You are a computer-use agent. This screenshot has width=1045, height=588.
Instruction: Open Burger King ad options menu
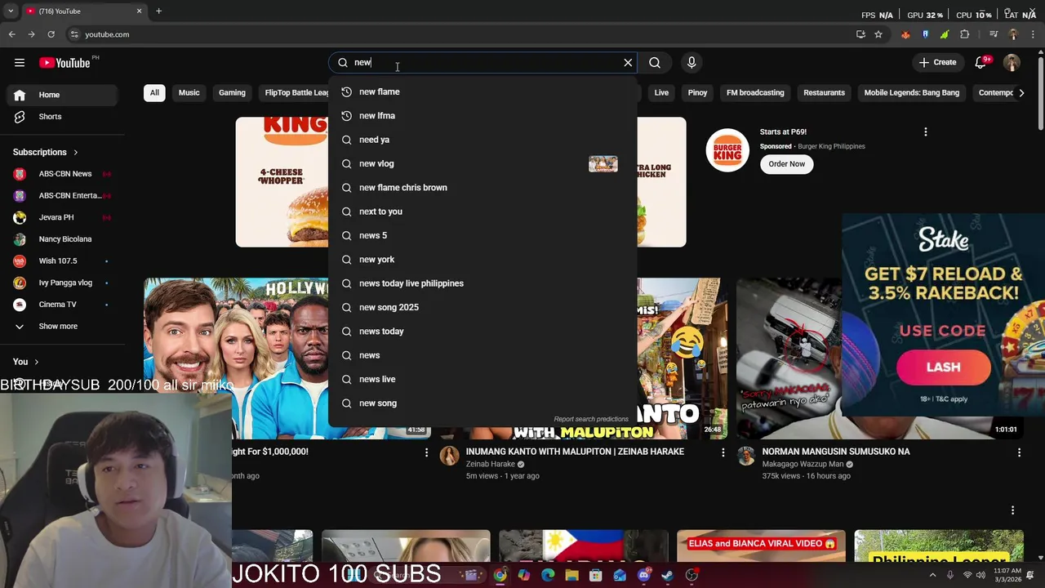[925, 131]
